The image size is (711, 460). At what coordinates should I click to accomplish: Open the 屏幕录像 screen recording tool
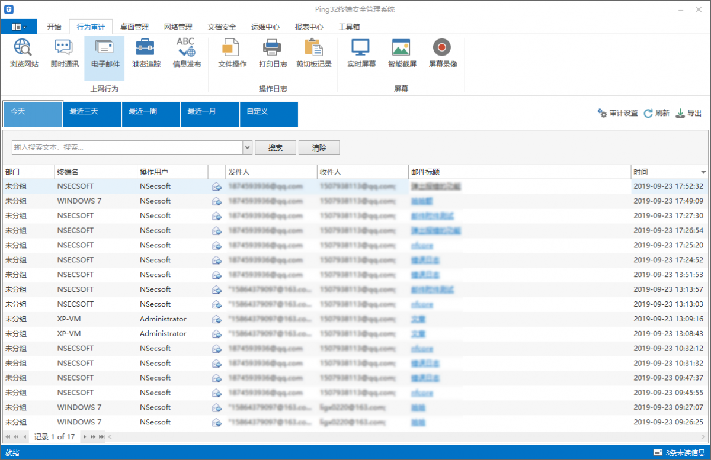click(x=443, y=54)
